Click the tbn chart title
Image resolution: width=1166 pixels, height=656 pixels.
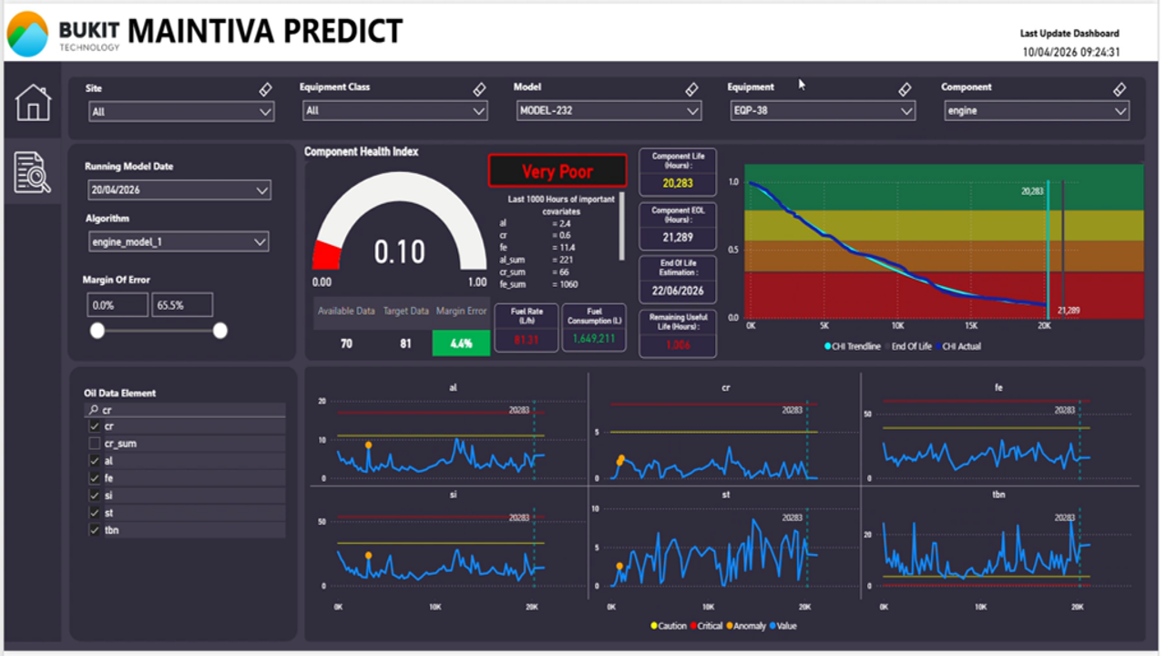[x=998, y=494]
